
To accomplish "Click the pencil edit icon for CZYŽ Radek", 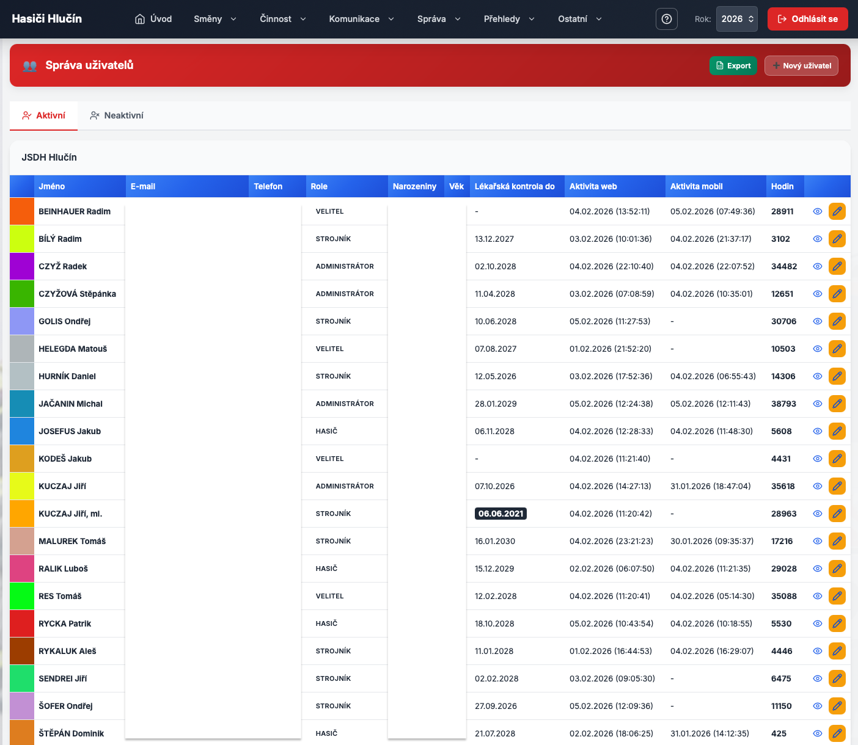I will click(x=837, y=266).
